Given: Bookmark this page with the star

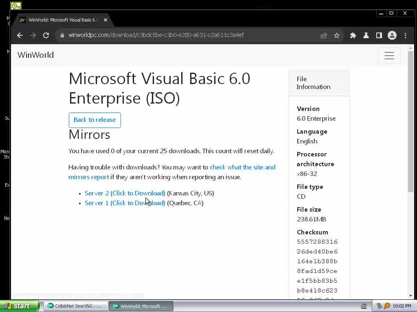Looking at the screenshot, I should pyautogui.click(x=337, y=36).
